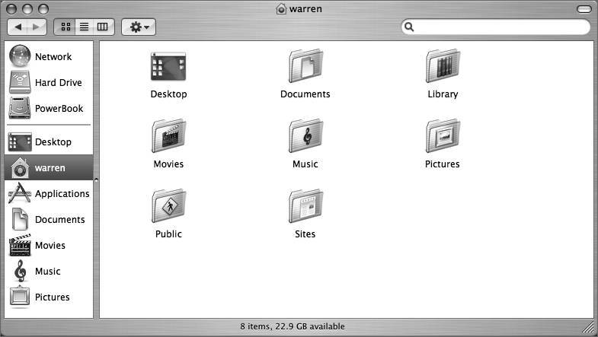Click the magnifying glass search icon
Viewport: 598px width, 337px height.
click(409, 27)
